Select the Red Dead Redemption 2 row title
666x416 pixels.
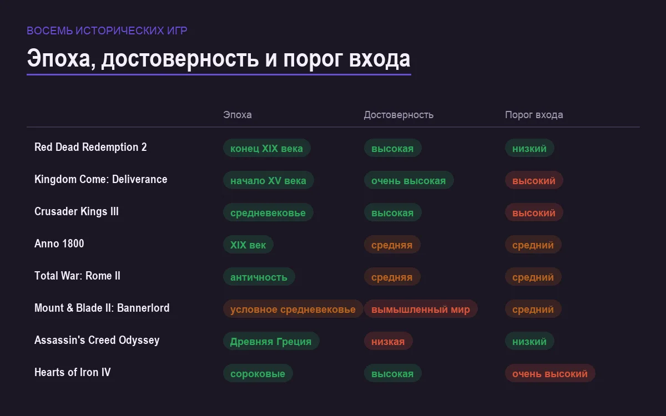(90, 147)
